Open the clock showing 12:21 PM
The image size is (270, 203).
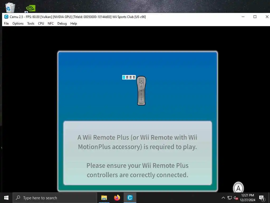point(247,198)
